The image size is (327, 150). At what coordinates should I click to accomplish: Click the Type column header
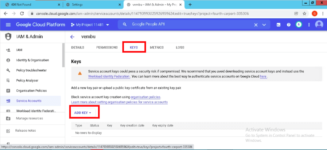[x=79, y=125]
